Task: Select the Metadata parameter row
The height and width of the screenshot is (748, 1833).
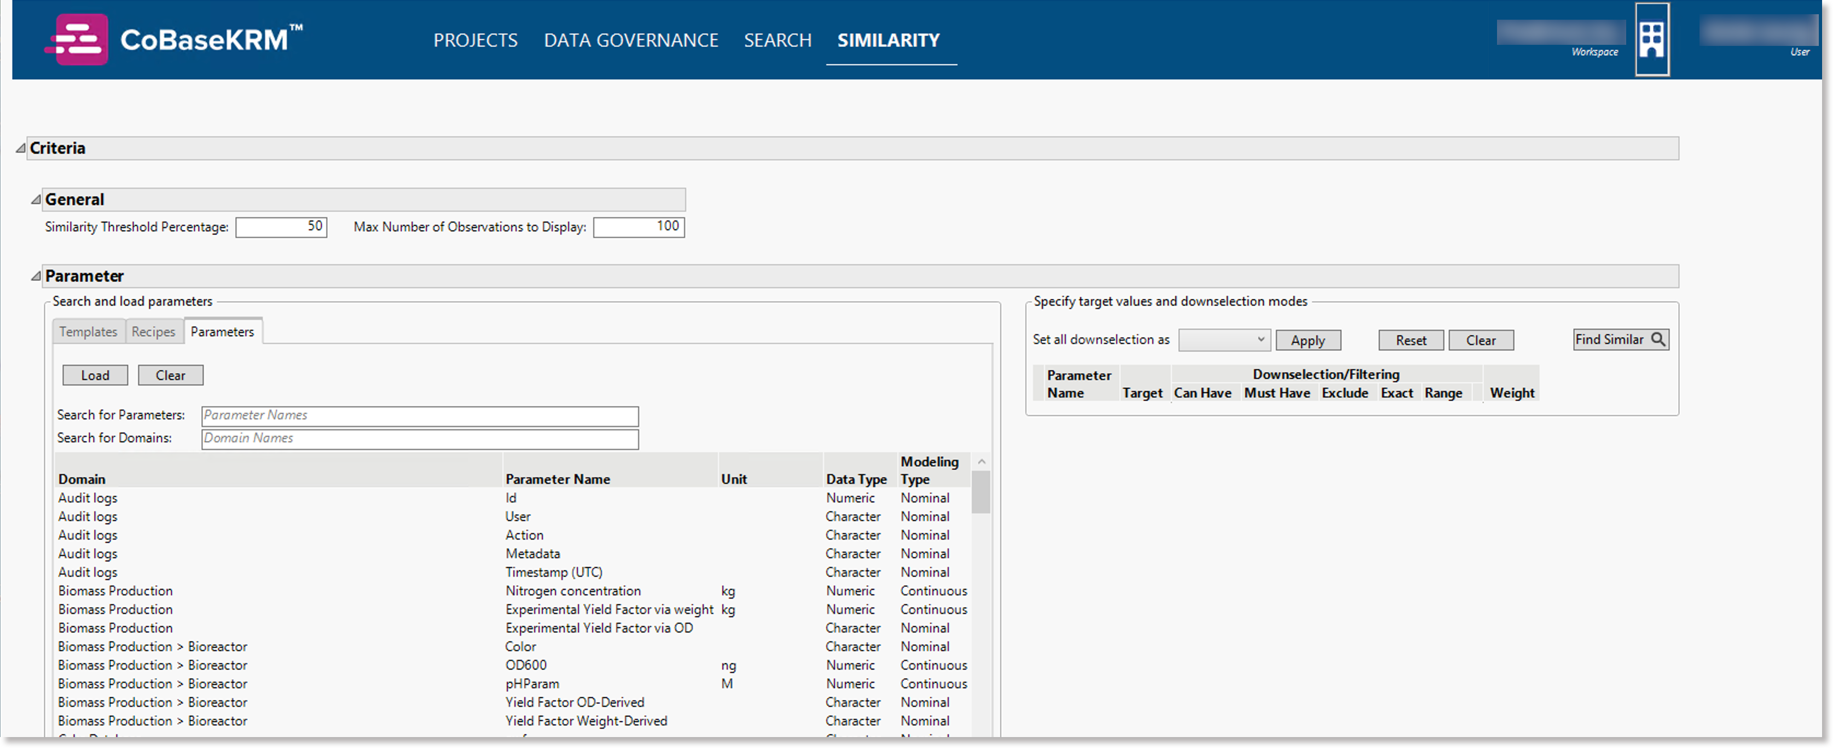Action: pyautogui.click(x=513, y=554)
